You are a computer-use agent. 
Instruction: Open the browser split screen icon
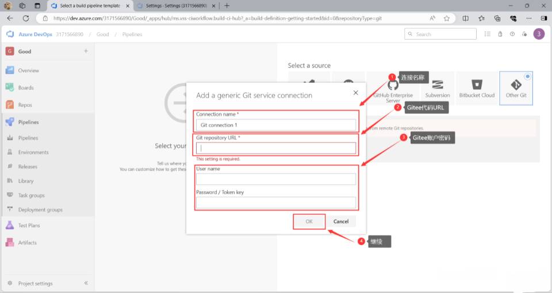(465, 18)
